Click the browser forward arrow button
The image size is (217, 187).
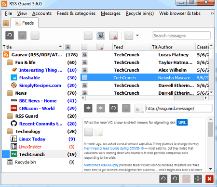[101, 108]
